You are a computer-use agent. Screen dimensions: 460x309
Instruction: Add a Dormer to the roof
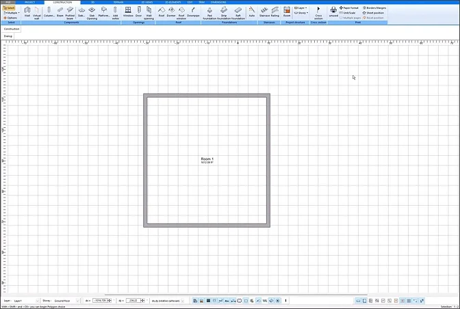click(171, 12)
